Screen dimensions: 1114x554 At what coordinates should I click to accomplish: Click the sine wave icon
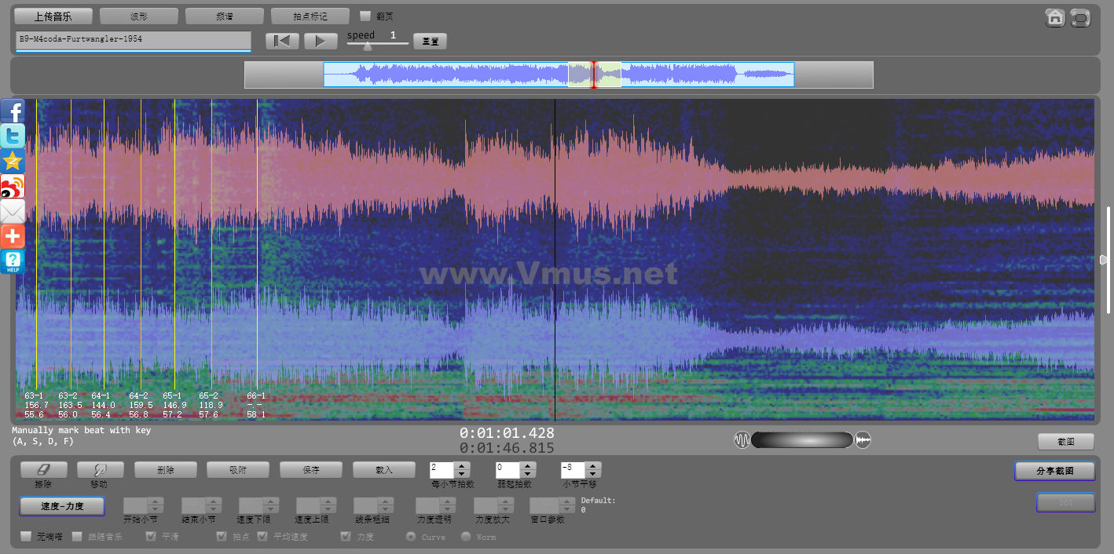tap(742, 440)
